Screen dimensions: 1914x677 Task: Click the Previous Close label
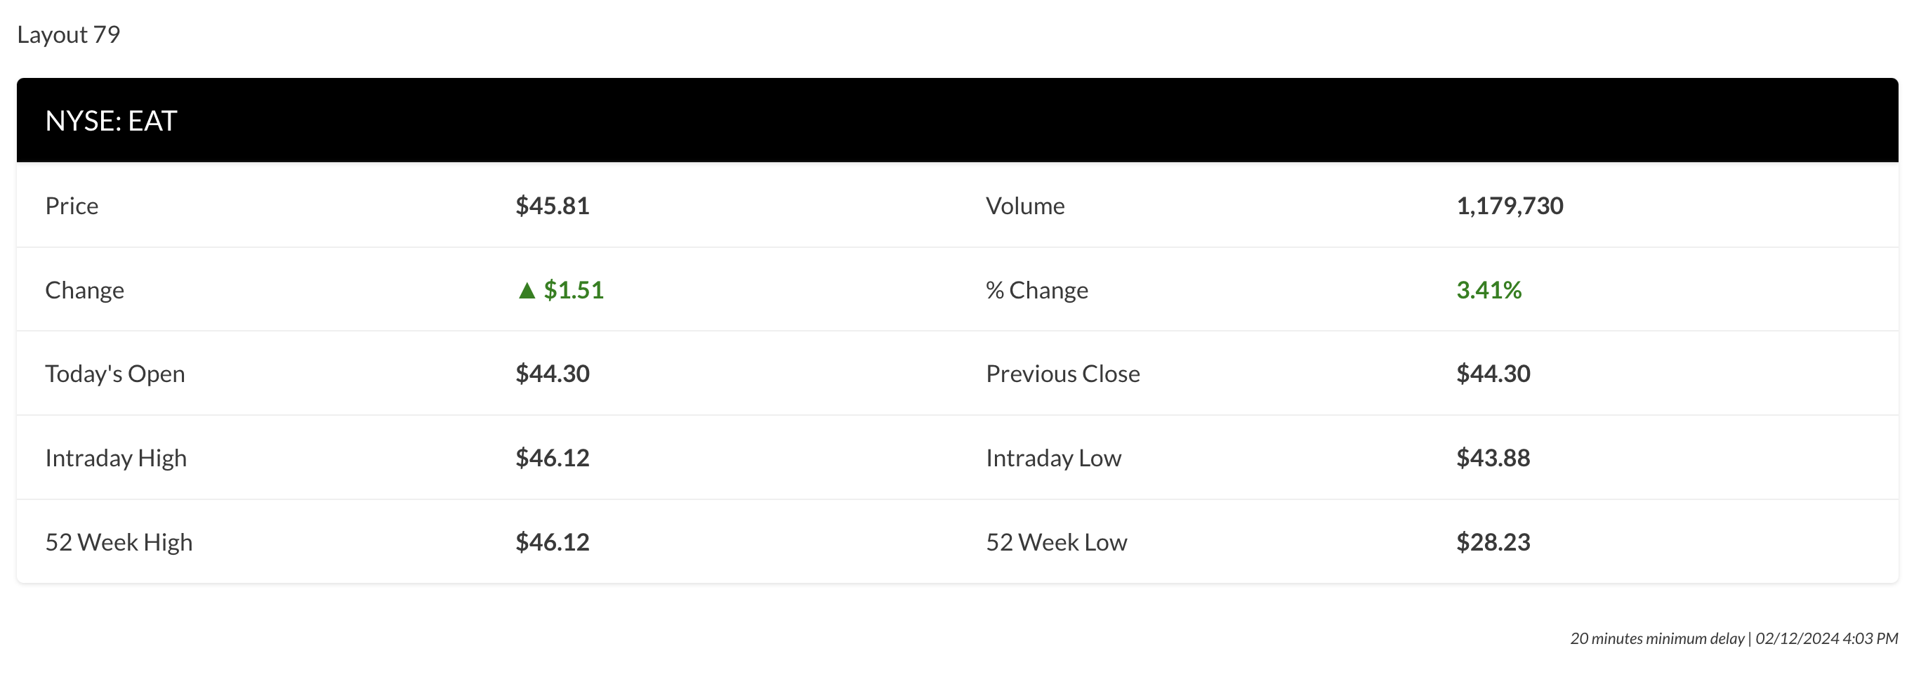[1062, 374]
